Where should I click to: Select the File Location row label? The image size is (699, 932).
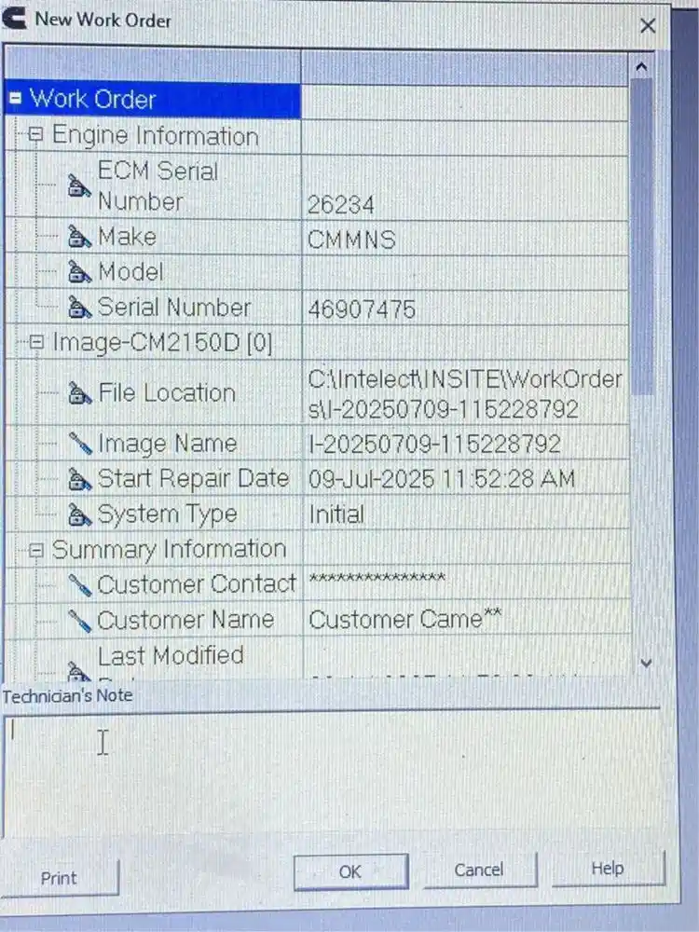[x=167, y=393]
